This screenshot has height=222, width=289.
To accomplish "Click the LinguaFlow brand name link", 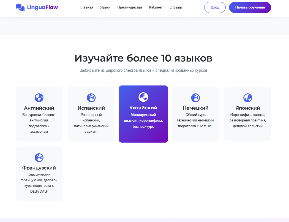I will [42, 7].
